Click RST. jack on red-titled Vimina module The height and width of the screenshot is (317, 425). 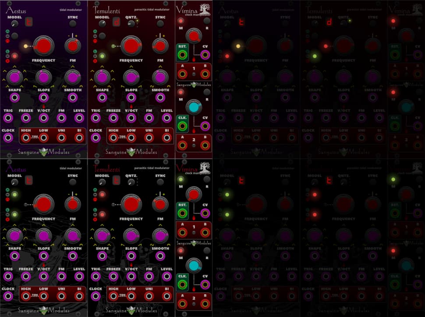click(x=182, y=214)
